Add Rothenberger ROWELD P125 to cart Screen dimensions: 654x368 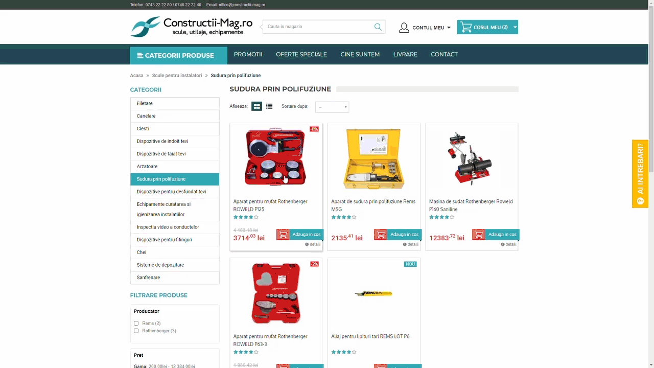pyautogui.click(x=300, y=235)
